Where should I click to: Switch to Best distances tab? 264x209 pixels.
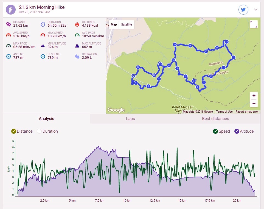215,119
